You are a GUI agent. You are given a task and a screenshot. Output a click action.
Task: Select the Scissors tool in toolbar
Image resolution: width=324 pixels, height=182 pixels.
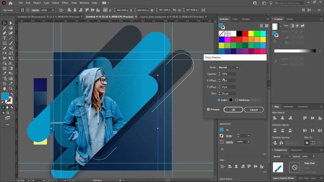[x=11, y=49]
